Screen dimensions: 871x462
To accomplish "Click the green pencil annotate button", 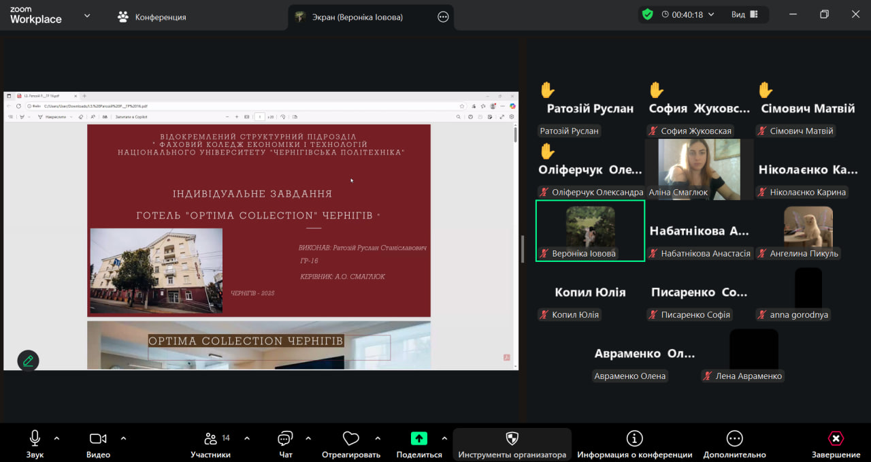I will pos(28,361).
